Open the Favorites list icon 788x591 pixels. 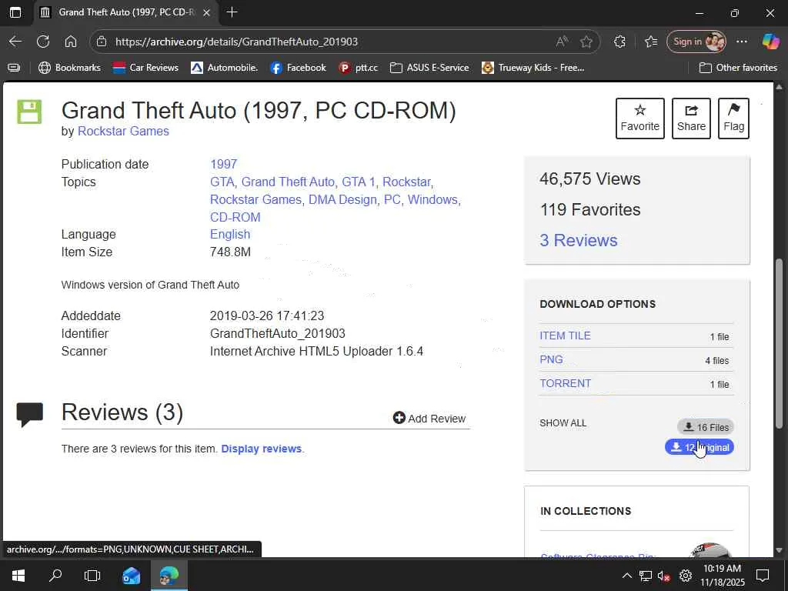[x=651, y=42]
